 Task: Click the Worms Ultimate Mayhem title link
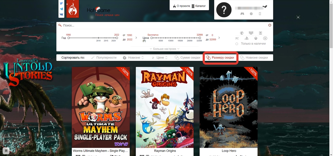point(101,151)
